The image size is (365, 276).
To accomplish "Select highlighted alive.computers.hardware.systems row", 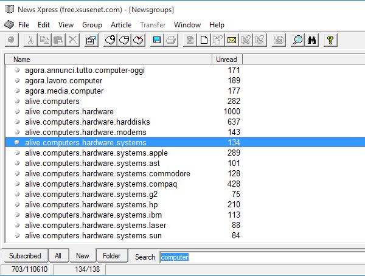I will coord(185,142).
